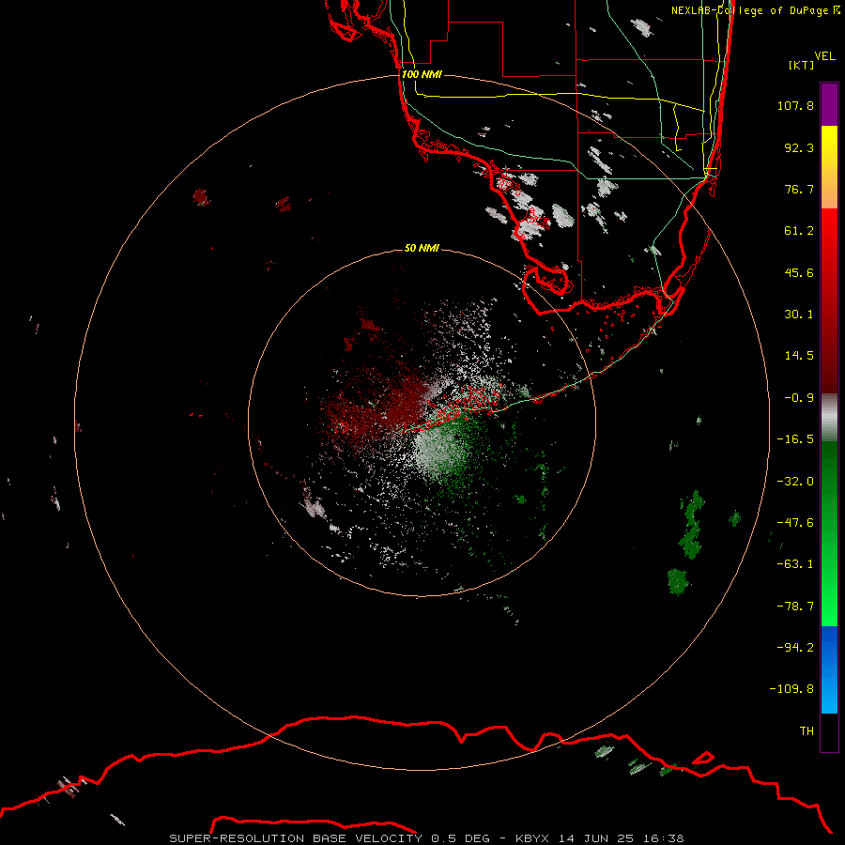The height and width of the screenshot is (845, 845).
Task: Click the 45.6 legend value
Action: [799, 272]
